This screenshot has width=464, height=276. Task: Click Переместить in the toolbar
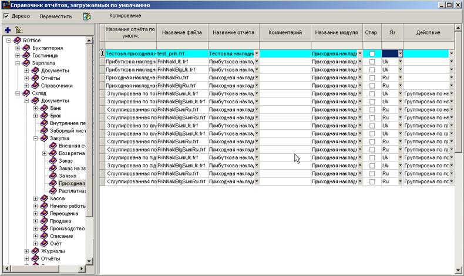(x=56, y=16)
